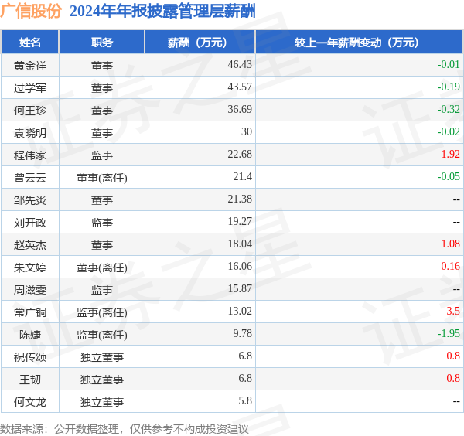Click 曾云云's position 董事(离任)
Image resolution: width=464 pixels, height=436 pixels.
102,178
